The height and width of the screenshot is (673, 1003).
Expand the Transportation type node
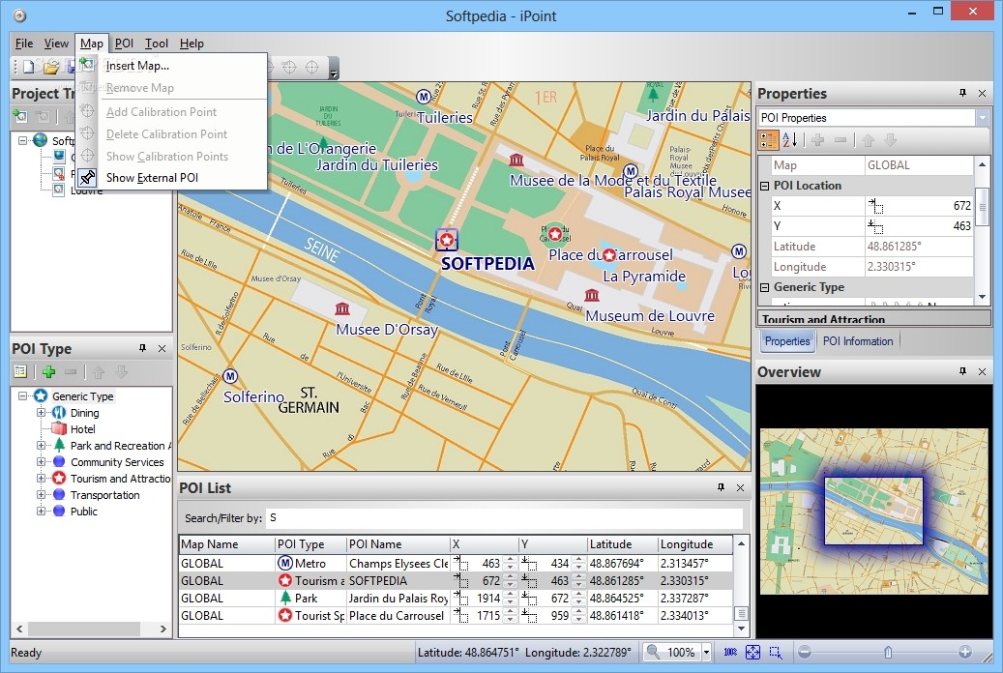[41, 494]
